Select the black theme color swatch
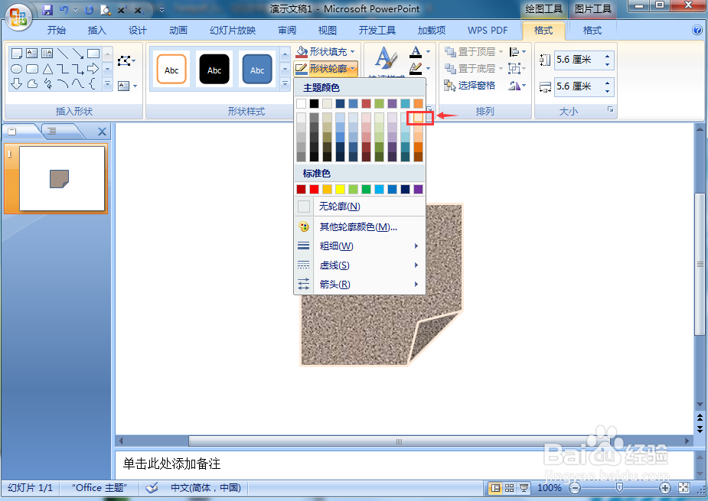 [x=315, y=103]
